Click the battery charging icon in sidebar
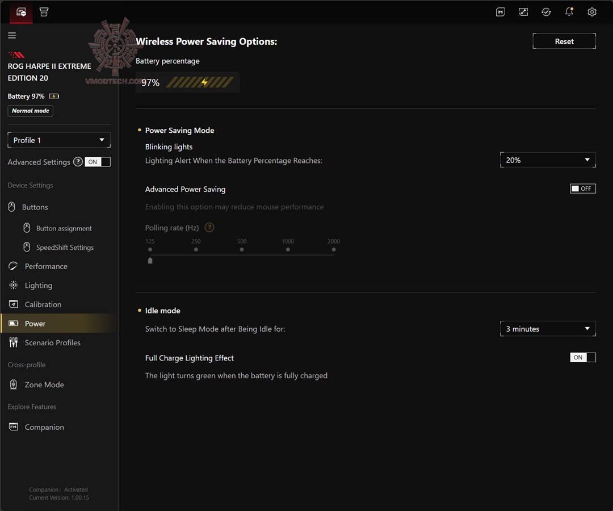Image resolution: width=613 pixels, height=511 pixels. (54, 96)
